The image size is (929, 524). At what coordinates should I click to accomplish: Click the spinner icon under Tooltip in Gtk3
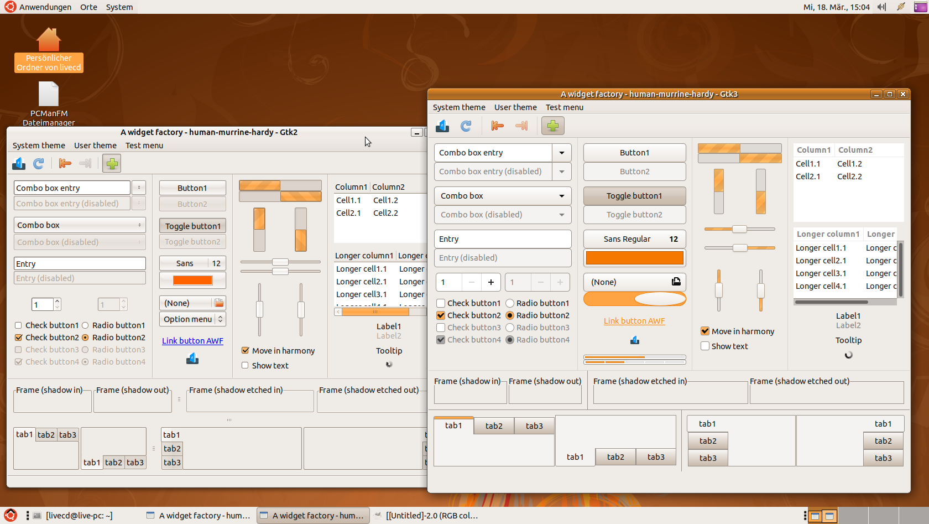(849, 355)
